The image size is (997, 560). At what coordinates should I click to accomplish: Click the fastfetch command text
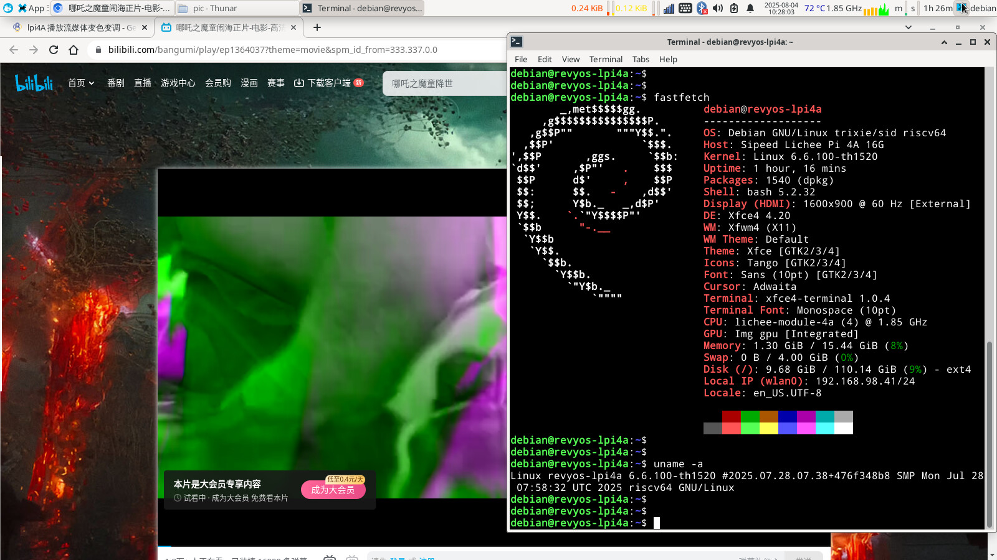[x=681, y=97]
